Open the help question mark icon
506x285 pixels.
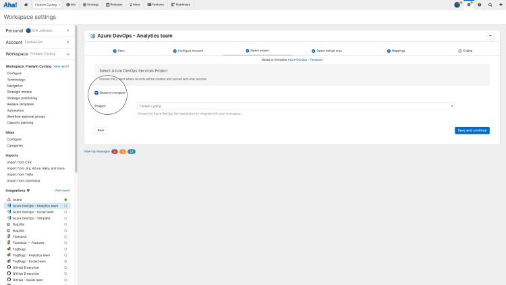point(480,5)
